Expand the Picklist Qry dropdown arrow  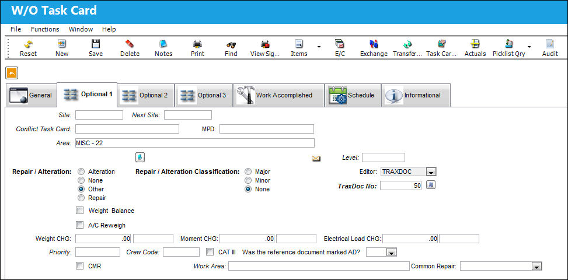pos(529,47)
